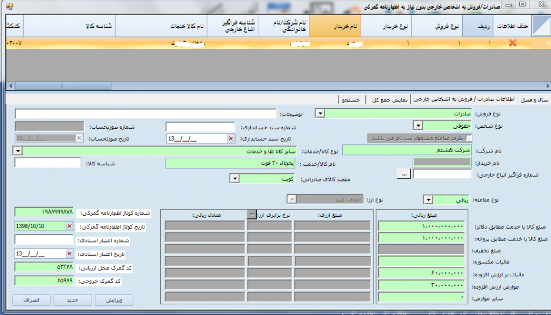Click the مالیات بر ارزش افزوده rial field
This screenshot has width=551, height=315.
(421, 273)
